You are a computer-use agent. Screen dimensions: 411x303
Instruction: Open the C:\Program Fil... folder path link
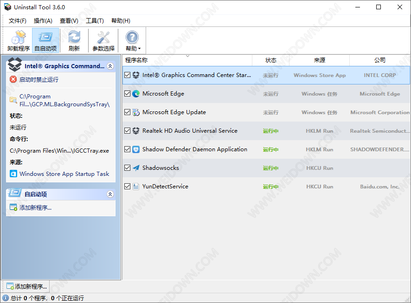64,100
